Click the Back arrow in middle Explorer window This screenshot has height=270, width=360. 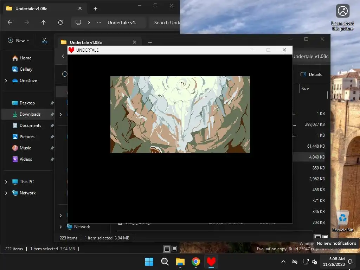(64, 56)
